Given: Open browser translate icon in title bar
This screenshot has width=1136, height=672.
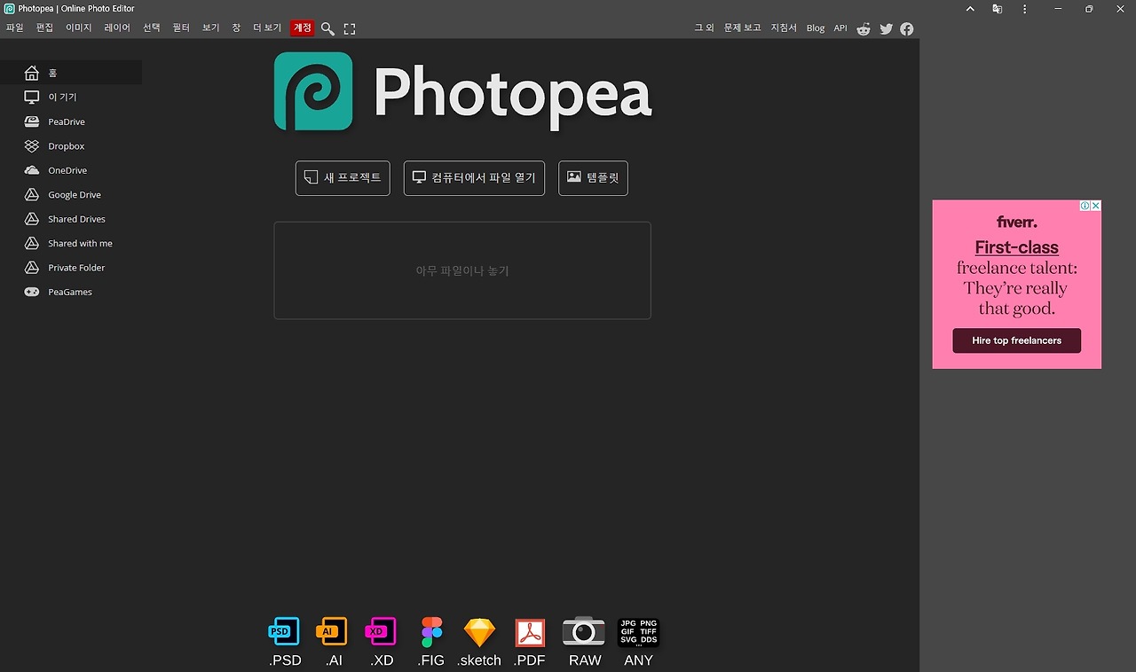Looking at the screenshot, I should (998, 9).
